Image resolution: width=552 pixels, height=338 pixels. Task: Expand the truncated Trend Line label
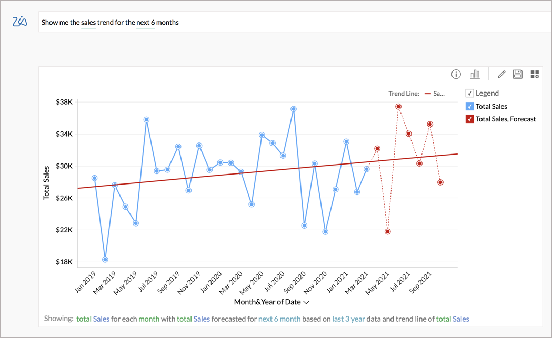438,93
